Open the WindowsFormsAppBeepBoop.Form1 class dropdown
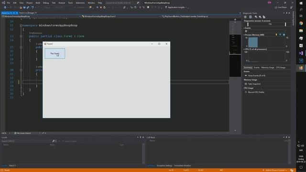 pyautogui.click(x=121, y=17)
